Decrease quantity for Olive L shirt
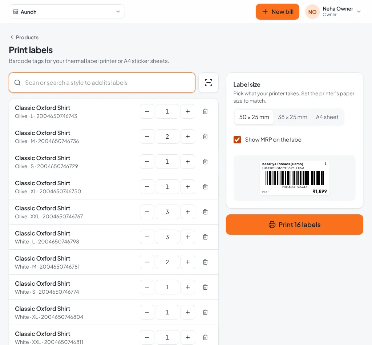Screen dimensions: 372x345 (x=147, y=111)
